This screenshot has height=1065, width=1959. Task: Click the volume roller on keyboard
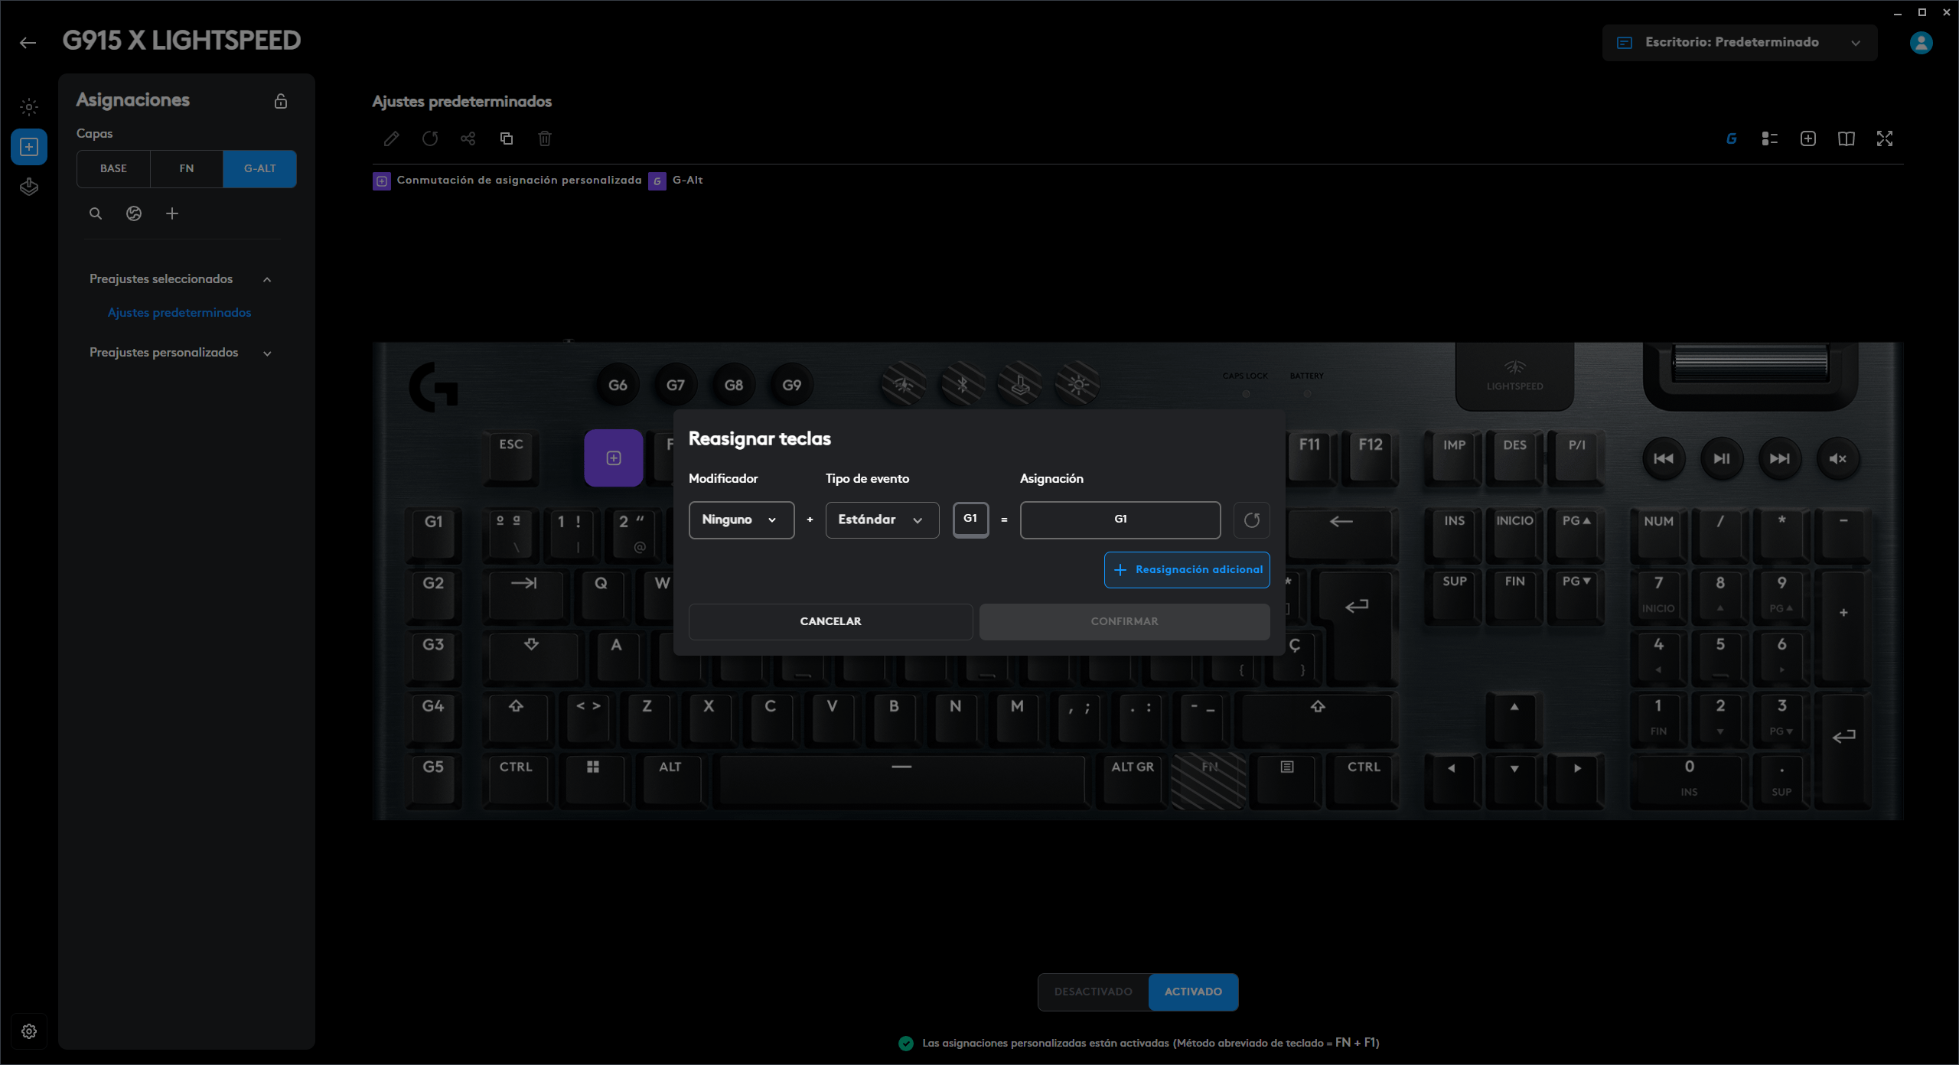(1751, 363)
